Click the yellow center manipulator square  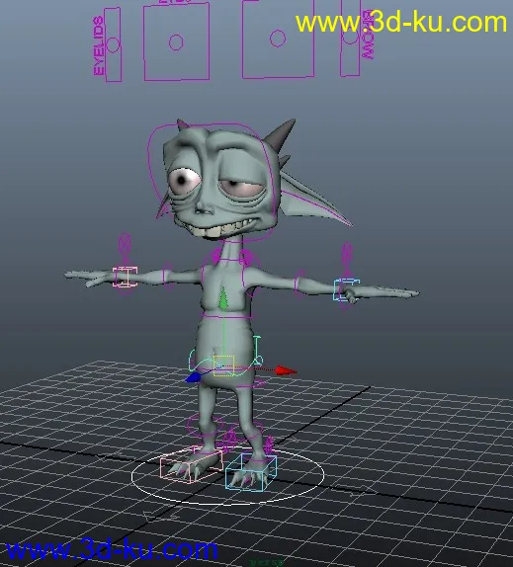[223, 365]
